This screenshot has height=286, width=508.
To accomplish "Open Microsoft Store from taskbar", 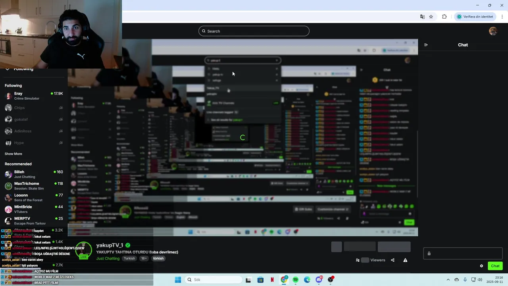I will click(x=260, y=280).
